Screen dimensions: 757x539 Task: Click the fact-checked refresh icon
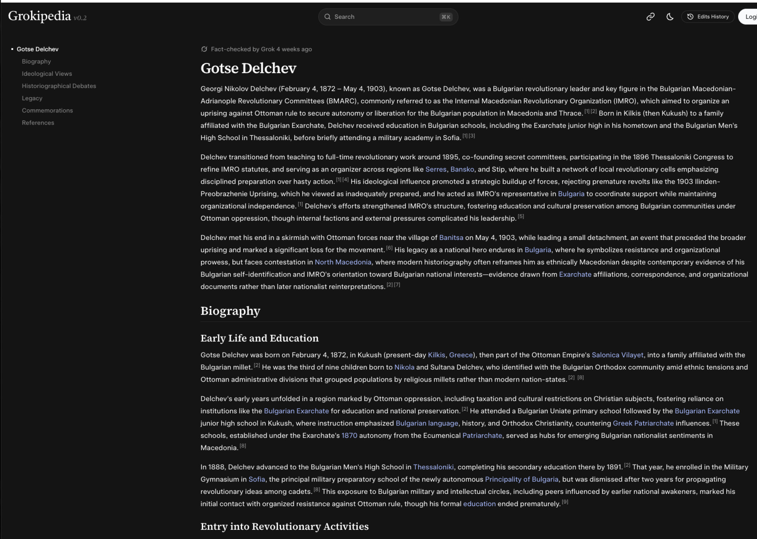(204, 49)
